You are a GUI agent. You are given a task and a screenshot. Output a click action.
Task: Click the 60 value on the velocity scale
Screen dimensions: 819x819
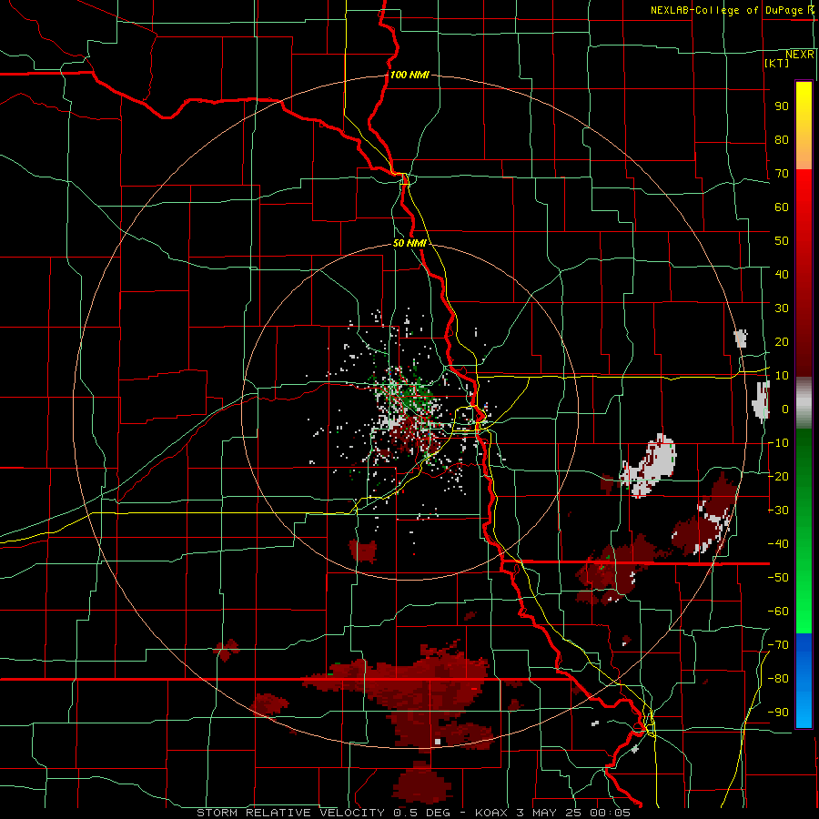(782, 207)
